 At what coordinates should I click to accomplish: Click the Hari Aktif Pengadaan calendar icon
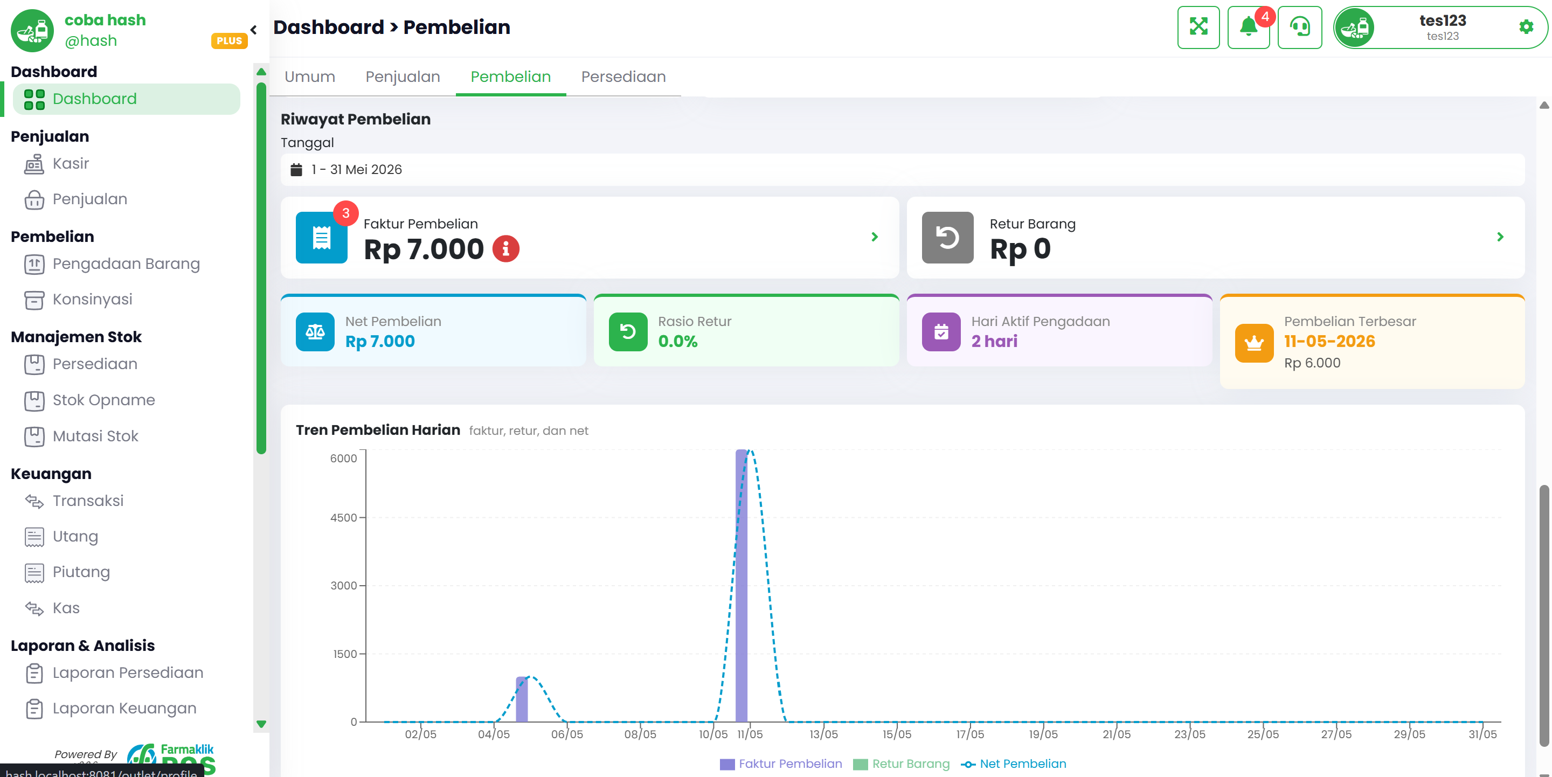(x=941, y=332)
